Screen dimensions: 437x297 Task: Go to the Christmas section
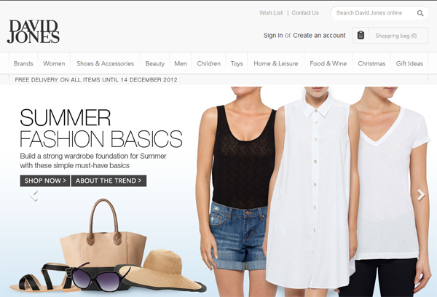(x=371, y=63)
